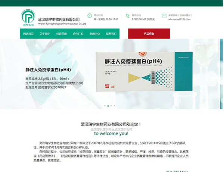The width and height of the screenshot is (224, 172).
Task: Click the phone service hotline icon
Action: [128, 16]
